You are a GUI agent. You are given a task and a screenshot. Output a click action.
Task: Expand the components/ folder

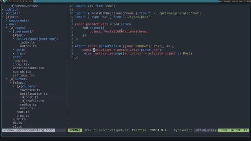click(19, 21)
